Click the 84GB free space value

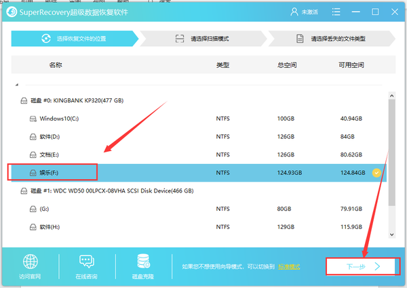coord(347,137)
